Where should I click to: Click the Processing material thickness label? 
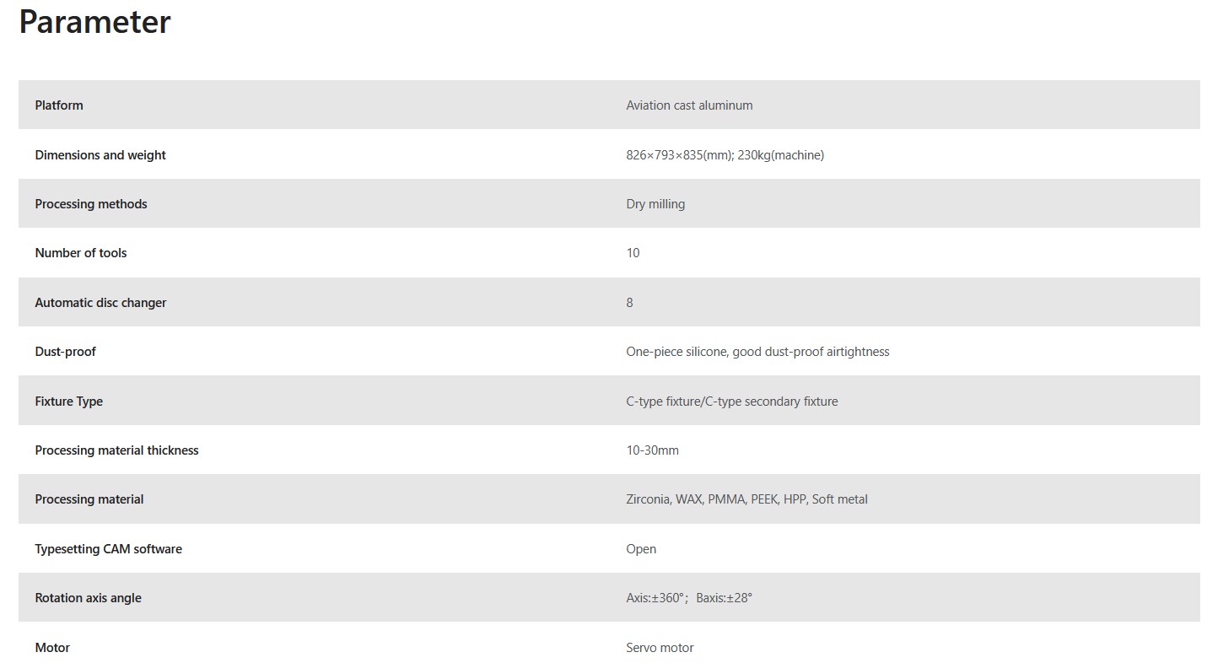(x=116, y=450)
